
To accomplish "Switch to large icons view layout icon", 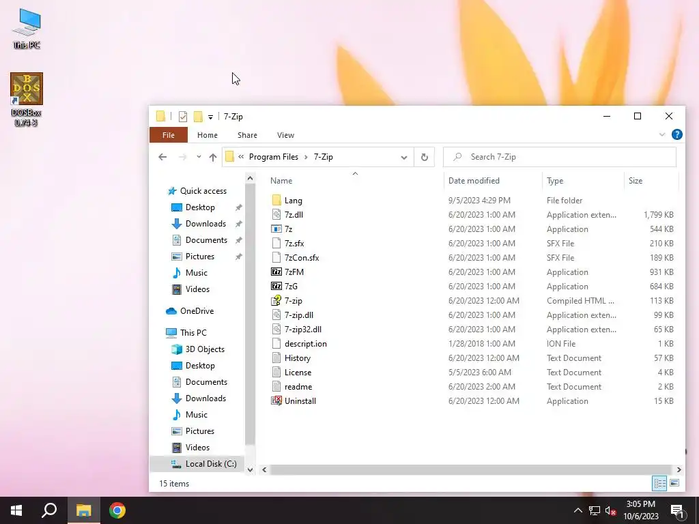I will pyautogui.click(x=674, y=483).
